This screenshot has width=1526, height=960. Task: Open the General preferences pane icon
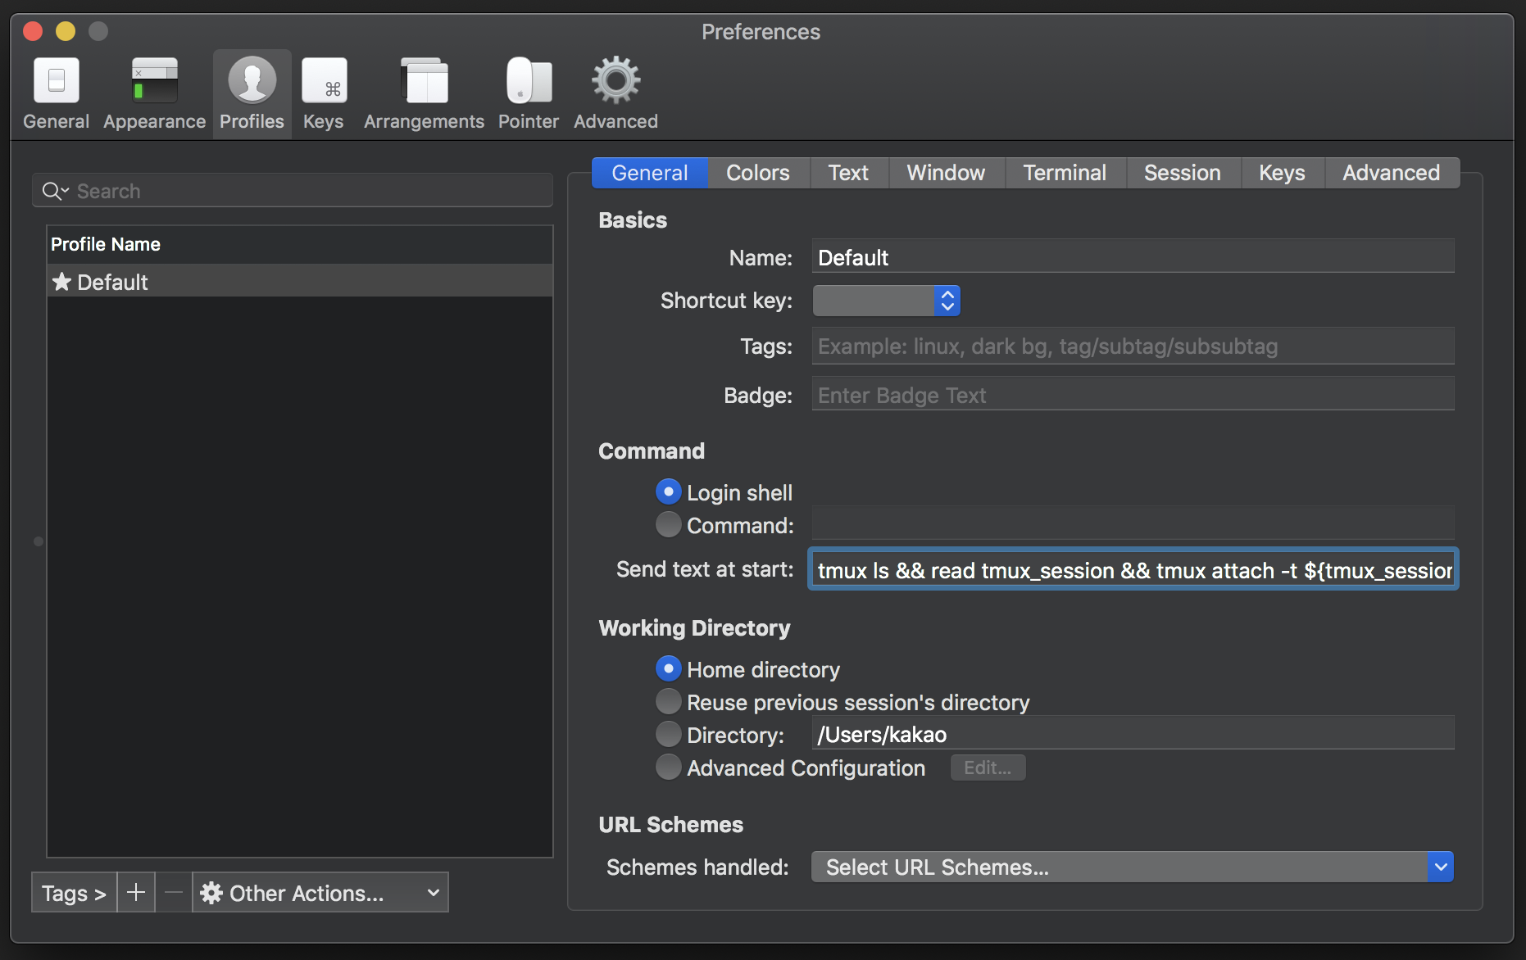coord(56,82)
